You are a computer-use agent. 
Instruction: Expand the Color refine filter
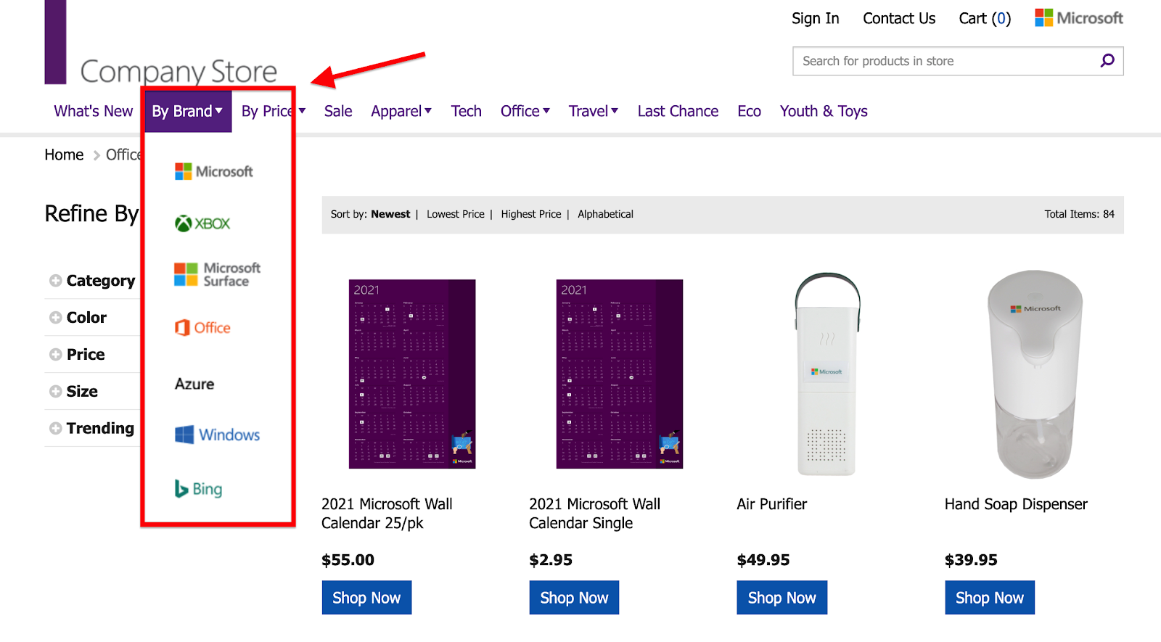[78, 318]
